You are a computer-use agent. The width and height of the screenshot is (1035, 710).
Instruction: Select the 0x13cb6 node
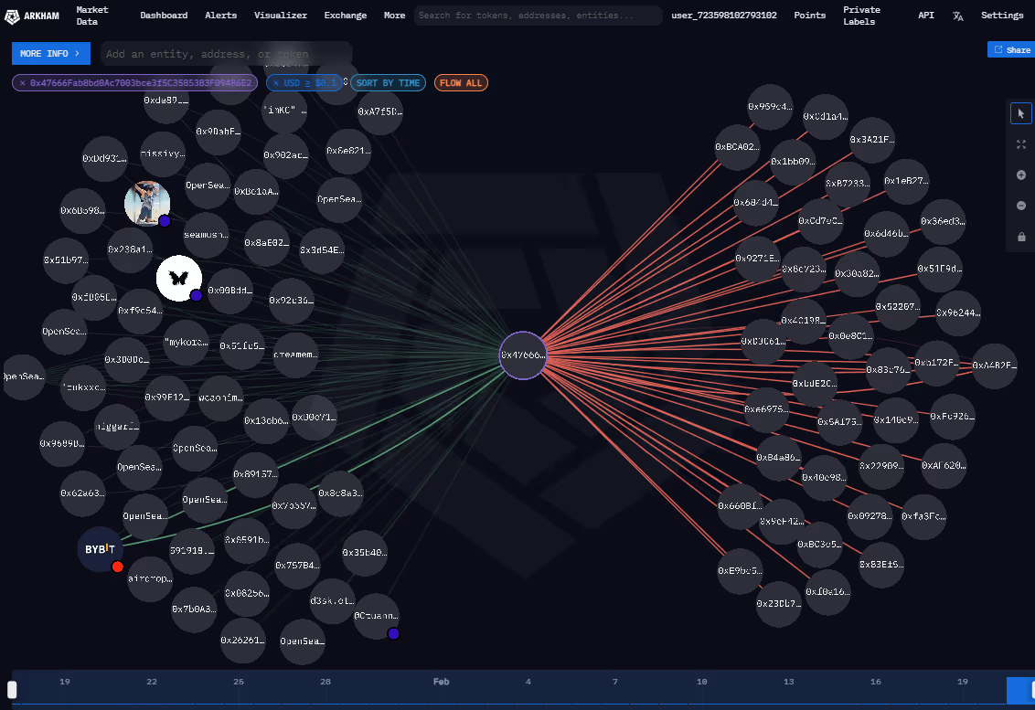click(x=266, y=421)
